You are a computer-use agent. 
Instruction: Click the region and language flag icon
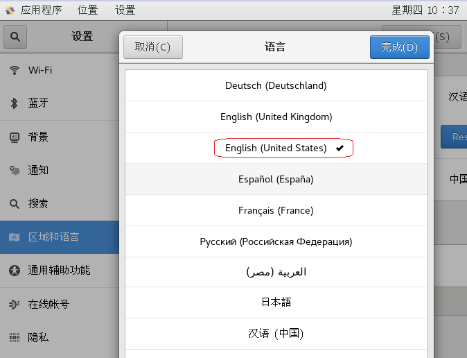[x=15, y=237]
